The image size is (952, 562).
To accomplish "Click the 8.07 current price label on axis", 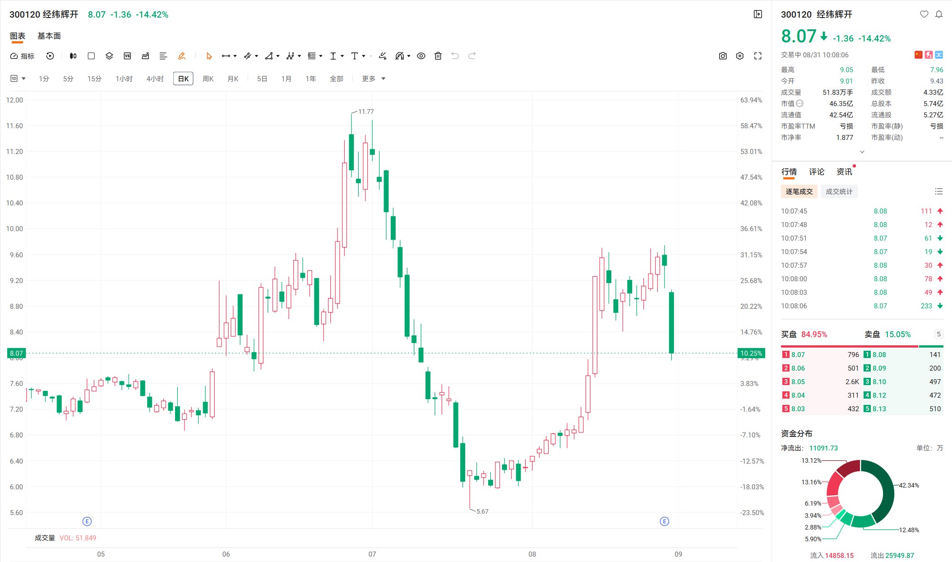I will click(17, 353).
